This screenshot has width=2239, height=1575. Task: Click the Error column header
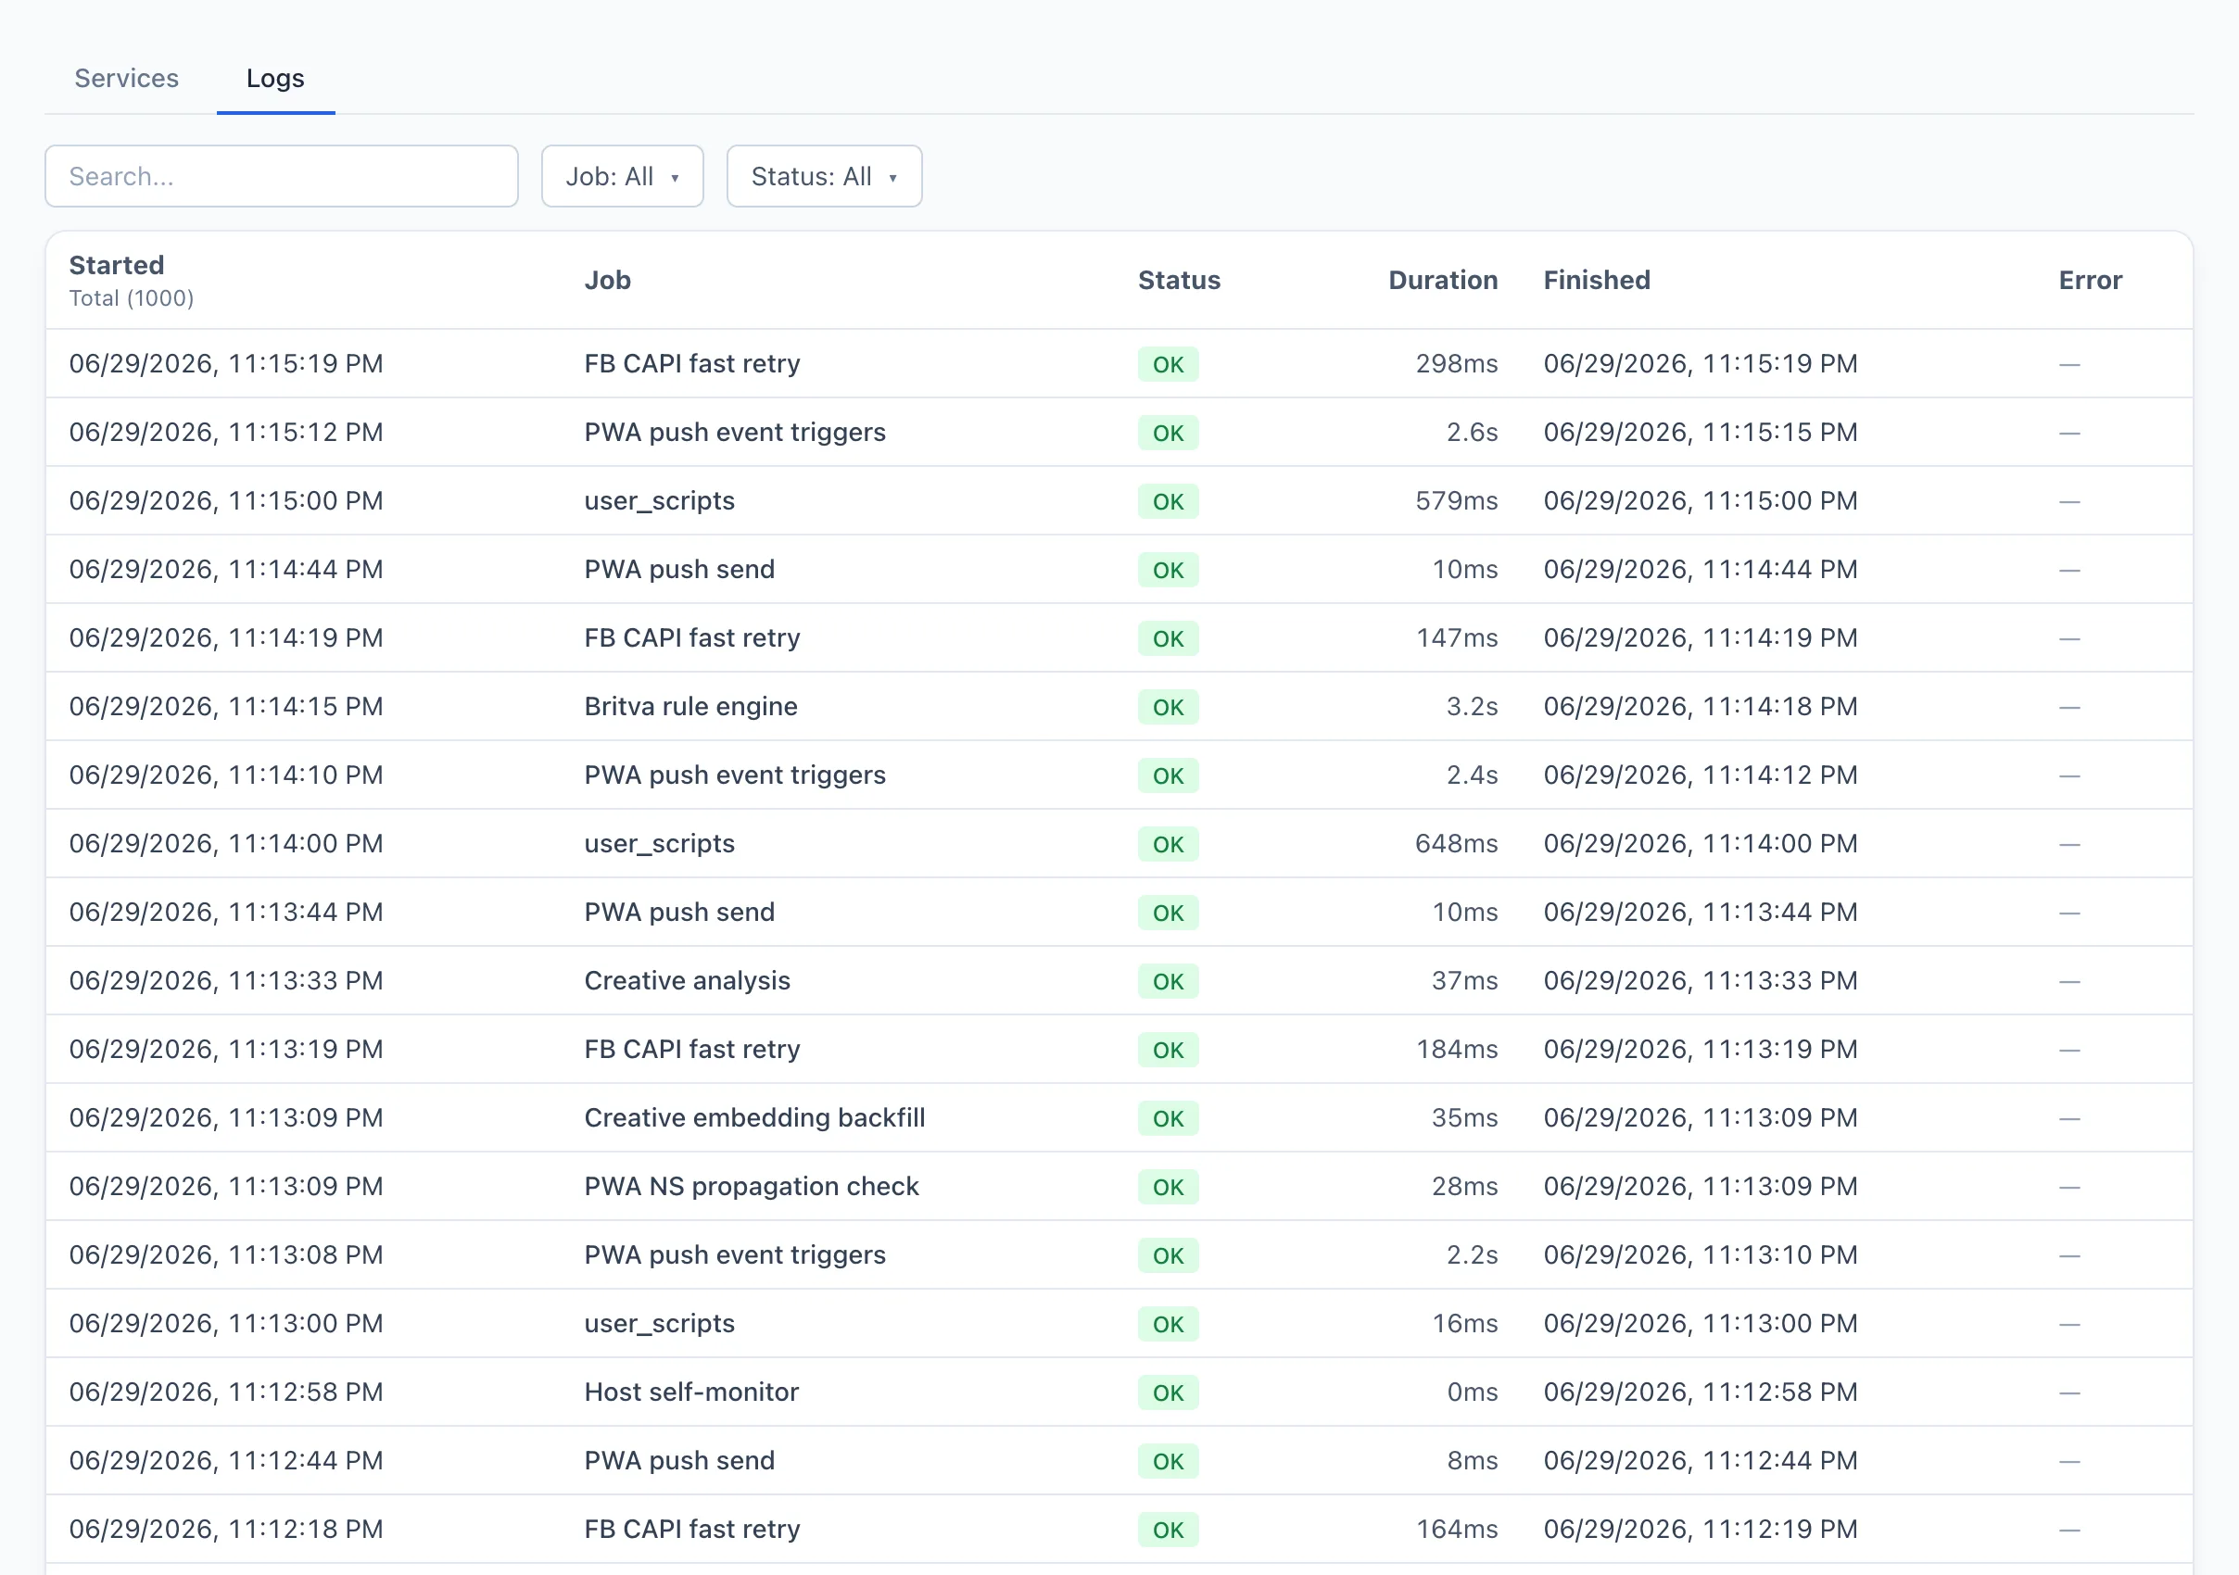(2090, 281)
